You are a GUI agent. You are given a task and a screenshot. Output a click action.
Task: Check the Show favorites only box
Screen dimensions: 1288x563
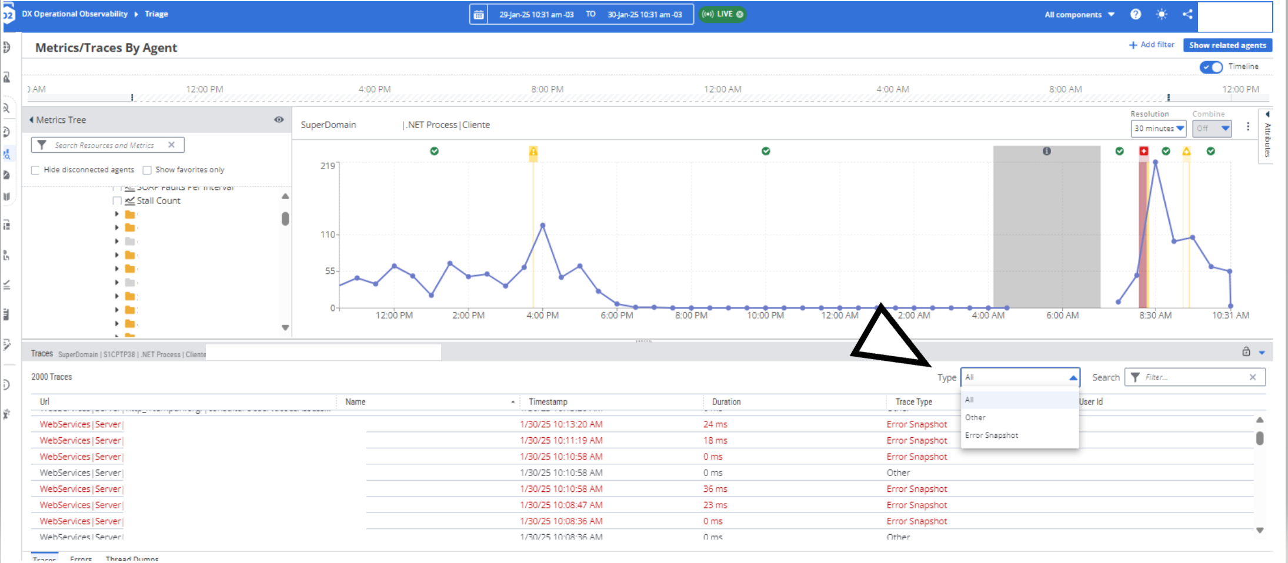(147, 170)
